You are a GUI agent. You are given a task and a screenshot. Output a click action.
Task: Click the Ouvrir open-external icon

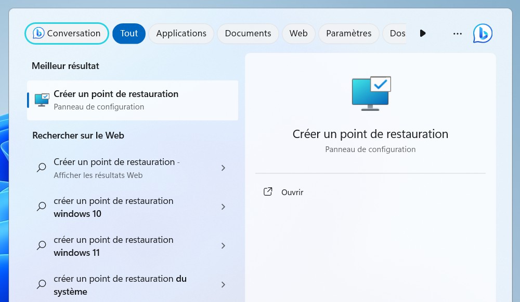[x=268, y=192]
